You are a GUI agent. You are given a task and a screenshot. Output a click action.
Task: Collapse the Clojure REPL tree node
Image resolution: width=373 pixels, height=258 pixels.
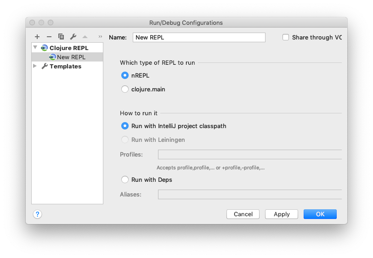click(35, 48)
